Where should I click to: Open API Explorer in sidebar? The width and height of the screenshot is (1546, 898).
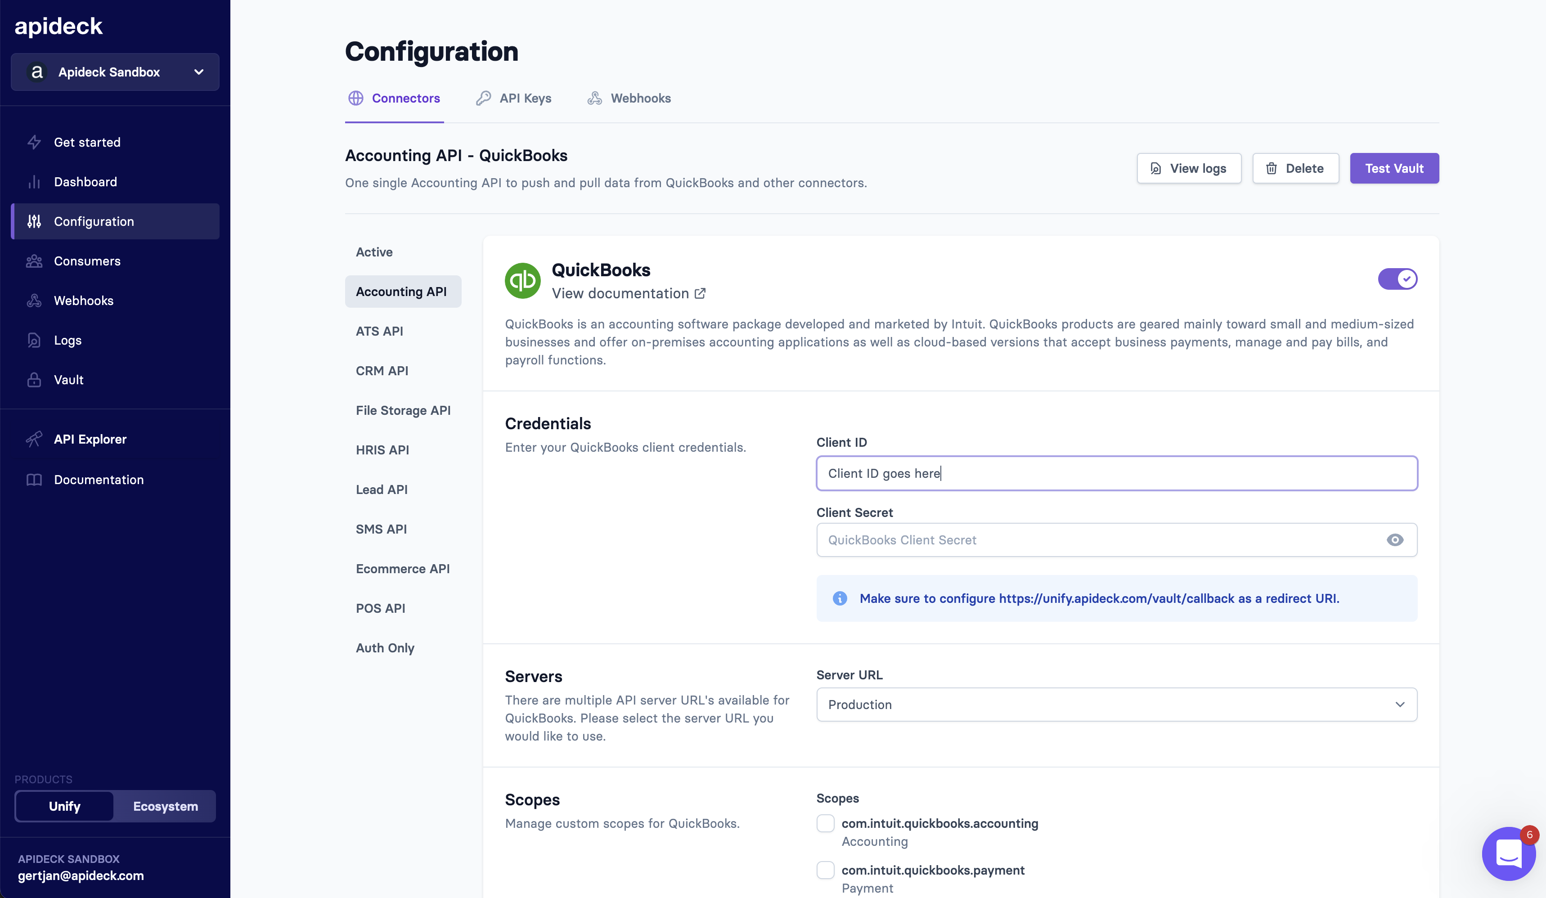(115, 439)
